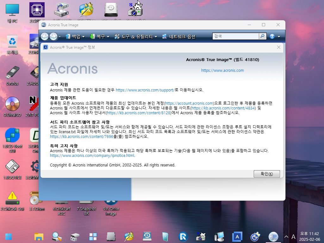Screen dimensions: 324x243
Task: Open the 6.DiskPart ASC desktop icon
Action: [x=62, y=208]
